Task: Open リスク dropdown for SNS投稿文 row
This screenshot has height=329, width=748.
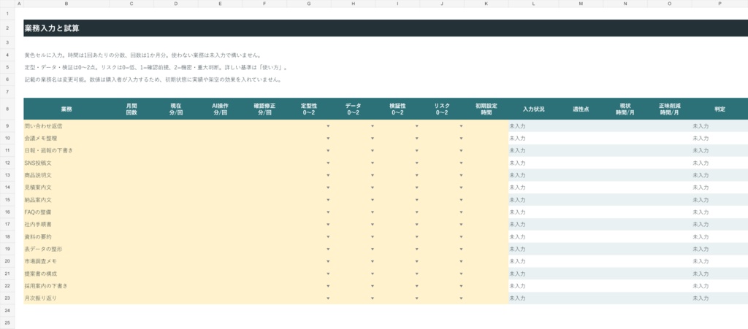Action: pyautogui.click(x=462, y=163)
